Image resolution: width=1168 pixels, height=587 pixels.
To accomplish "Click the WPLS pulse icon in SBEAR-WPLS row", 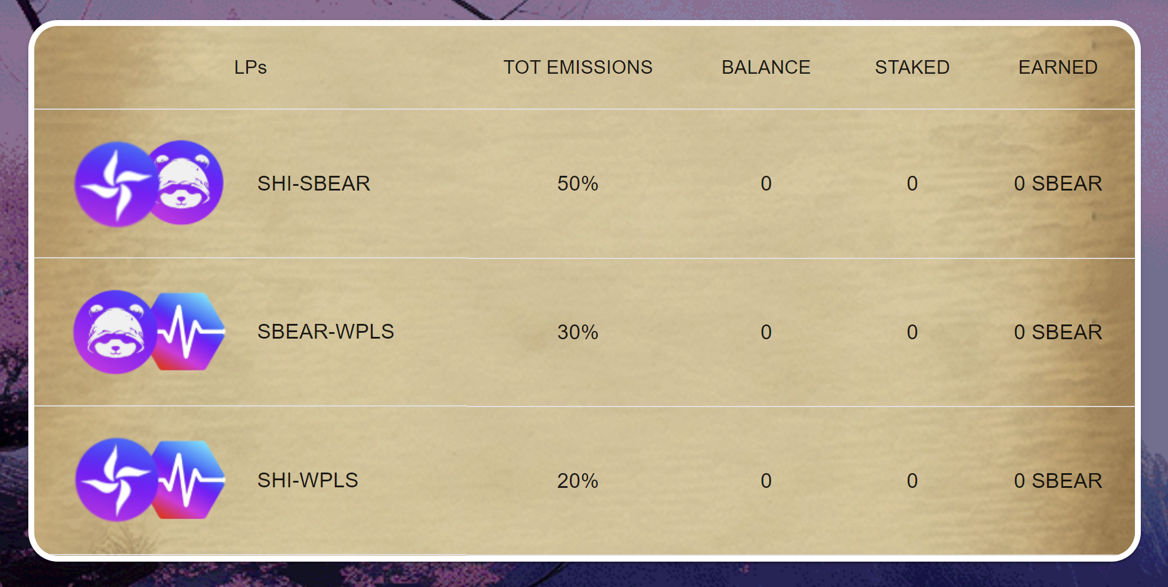I will tap(189, 332).
